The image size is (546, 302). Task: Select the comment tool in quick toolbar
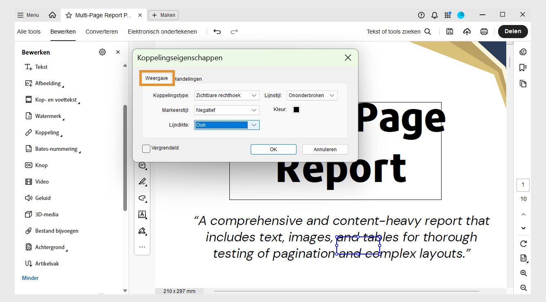click(x=142, y=166)
